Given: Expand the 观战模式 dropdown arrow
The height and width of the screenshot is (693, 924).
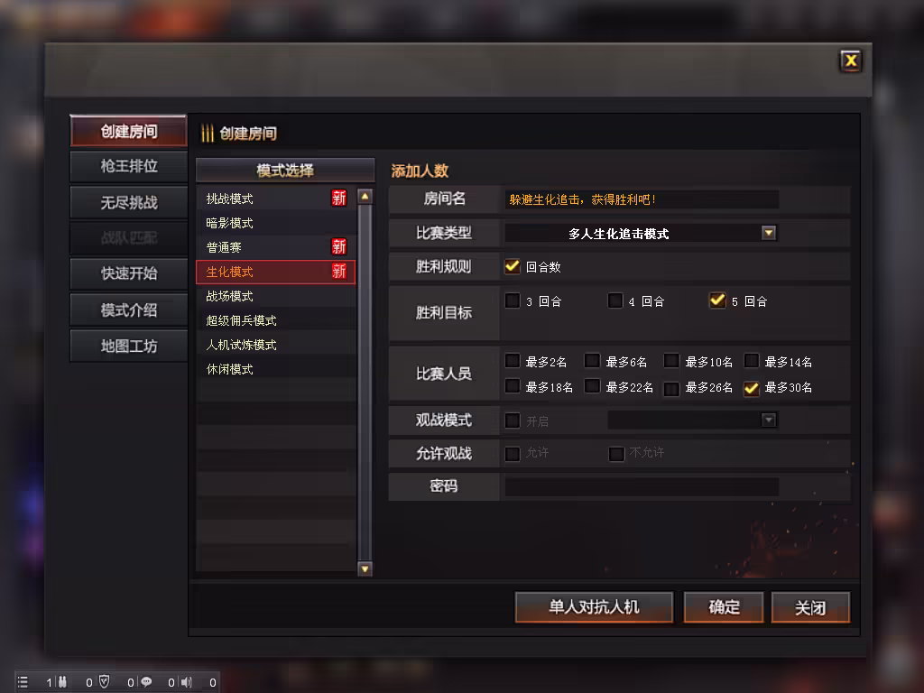Looking at the screenshot, I should coord(769,420).
